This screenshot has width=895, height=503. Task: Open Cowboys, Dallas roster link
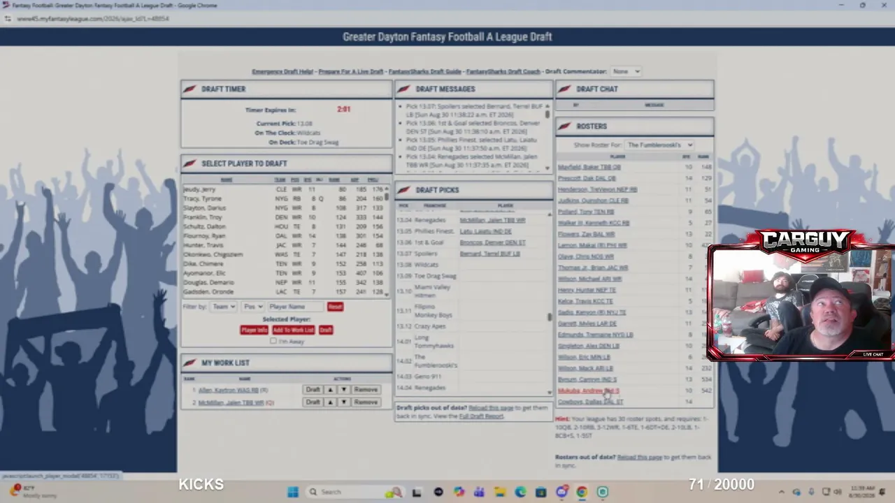pyautogui.click(x=590, y=402)
